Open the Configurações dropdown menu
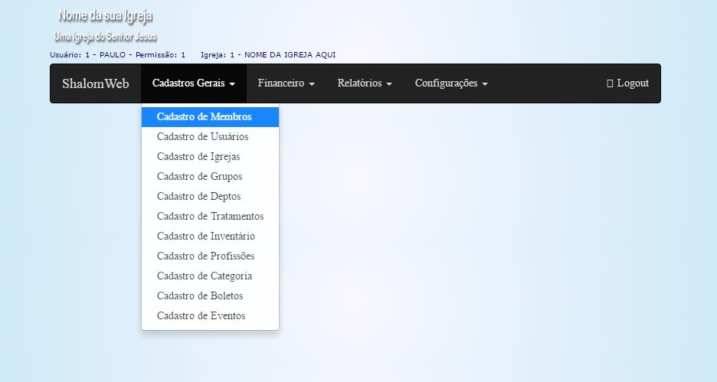This screenshot has width=717, height=382. coord(451,83)
